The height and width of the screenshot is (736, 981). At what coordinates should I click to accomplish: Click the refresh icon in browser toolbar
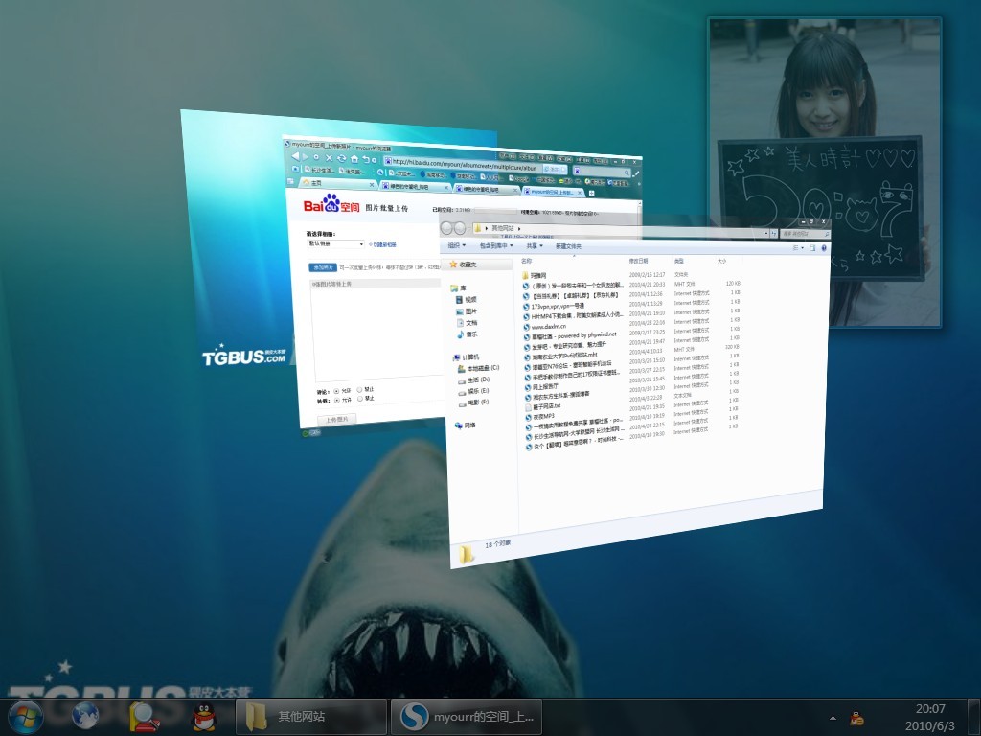pyautogui.click(x=340, y=158)
